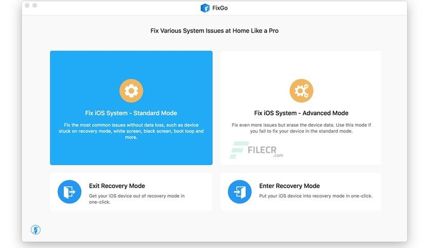The width and height of the screenshot is (429, 248).
Task: Click the Advanced Mode description about erasing data
Action: pyautogui.click(x=301, y=128)
